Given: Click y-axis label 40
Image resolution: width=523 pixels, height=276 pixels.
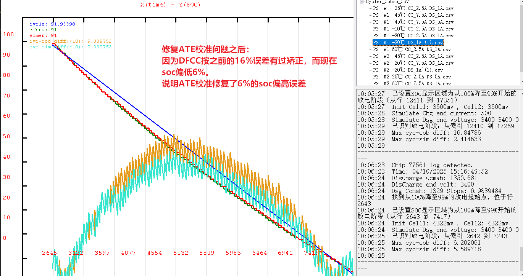Looking at the screenshot, I should point(7,156).
